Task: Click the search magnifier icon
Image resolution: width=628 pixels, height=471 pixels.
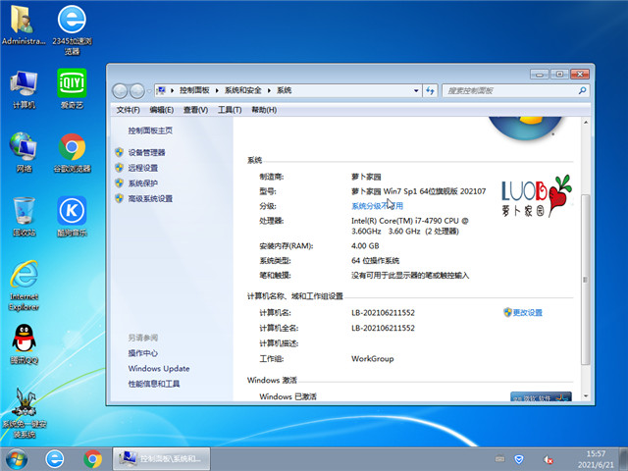Action: (x=582, y=91)
